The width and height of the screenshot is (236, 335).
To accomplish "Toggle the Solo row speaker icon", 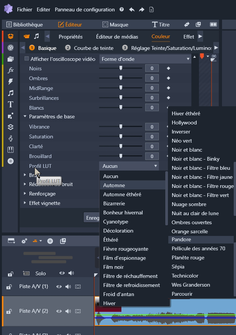I will click(x=71, y=273).
